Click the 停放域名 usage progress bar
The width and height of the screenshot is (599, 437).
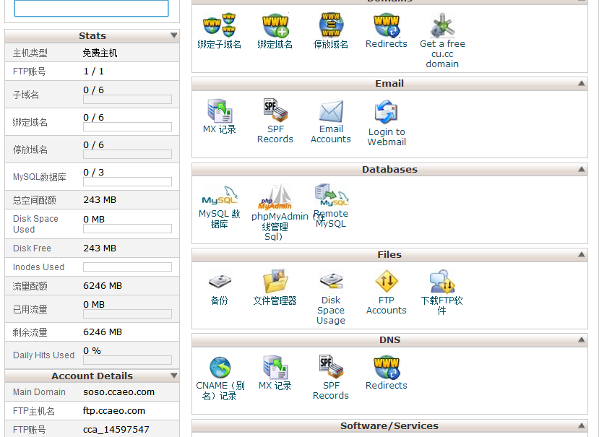128,155
